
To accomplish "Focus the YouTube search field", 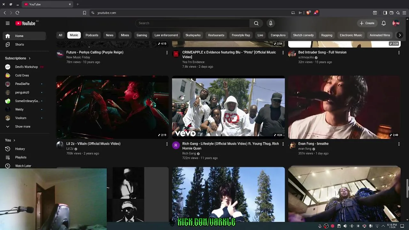I will click(x=192, y=23).
